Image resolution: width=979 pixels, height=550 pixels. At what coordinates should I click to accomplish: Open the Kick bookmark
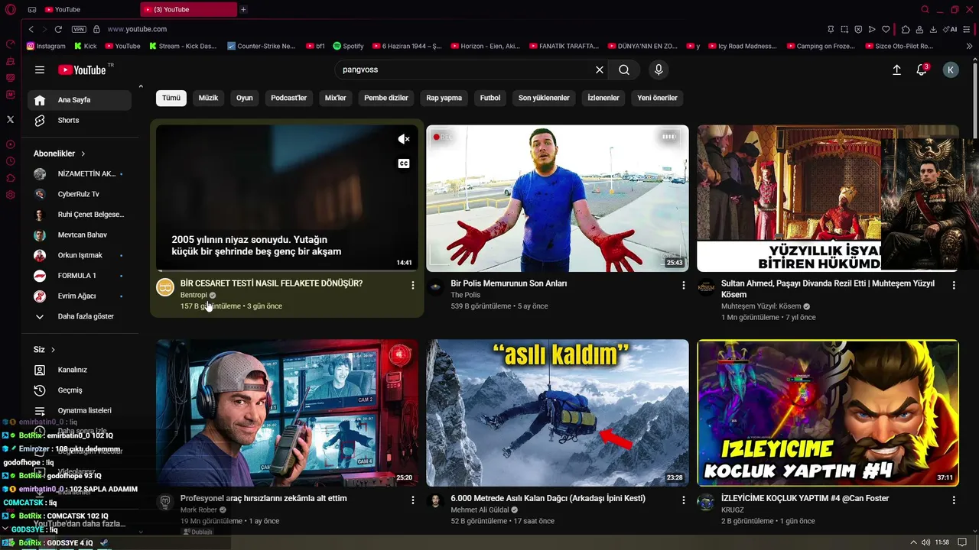(x=85, y=46)
